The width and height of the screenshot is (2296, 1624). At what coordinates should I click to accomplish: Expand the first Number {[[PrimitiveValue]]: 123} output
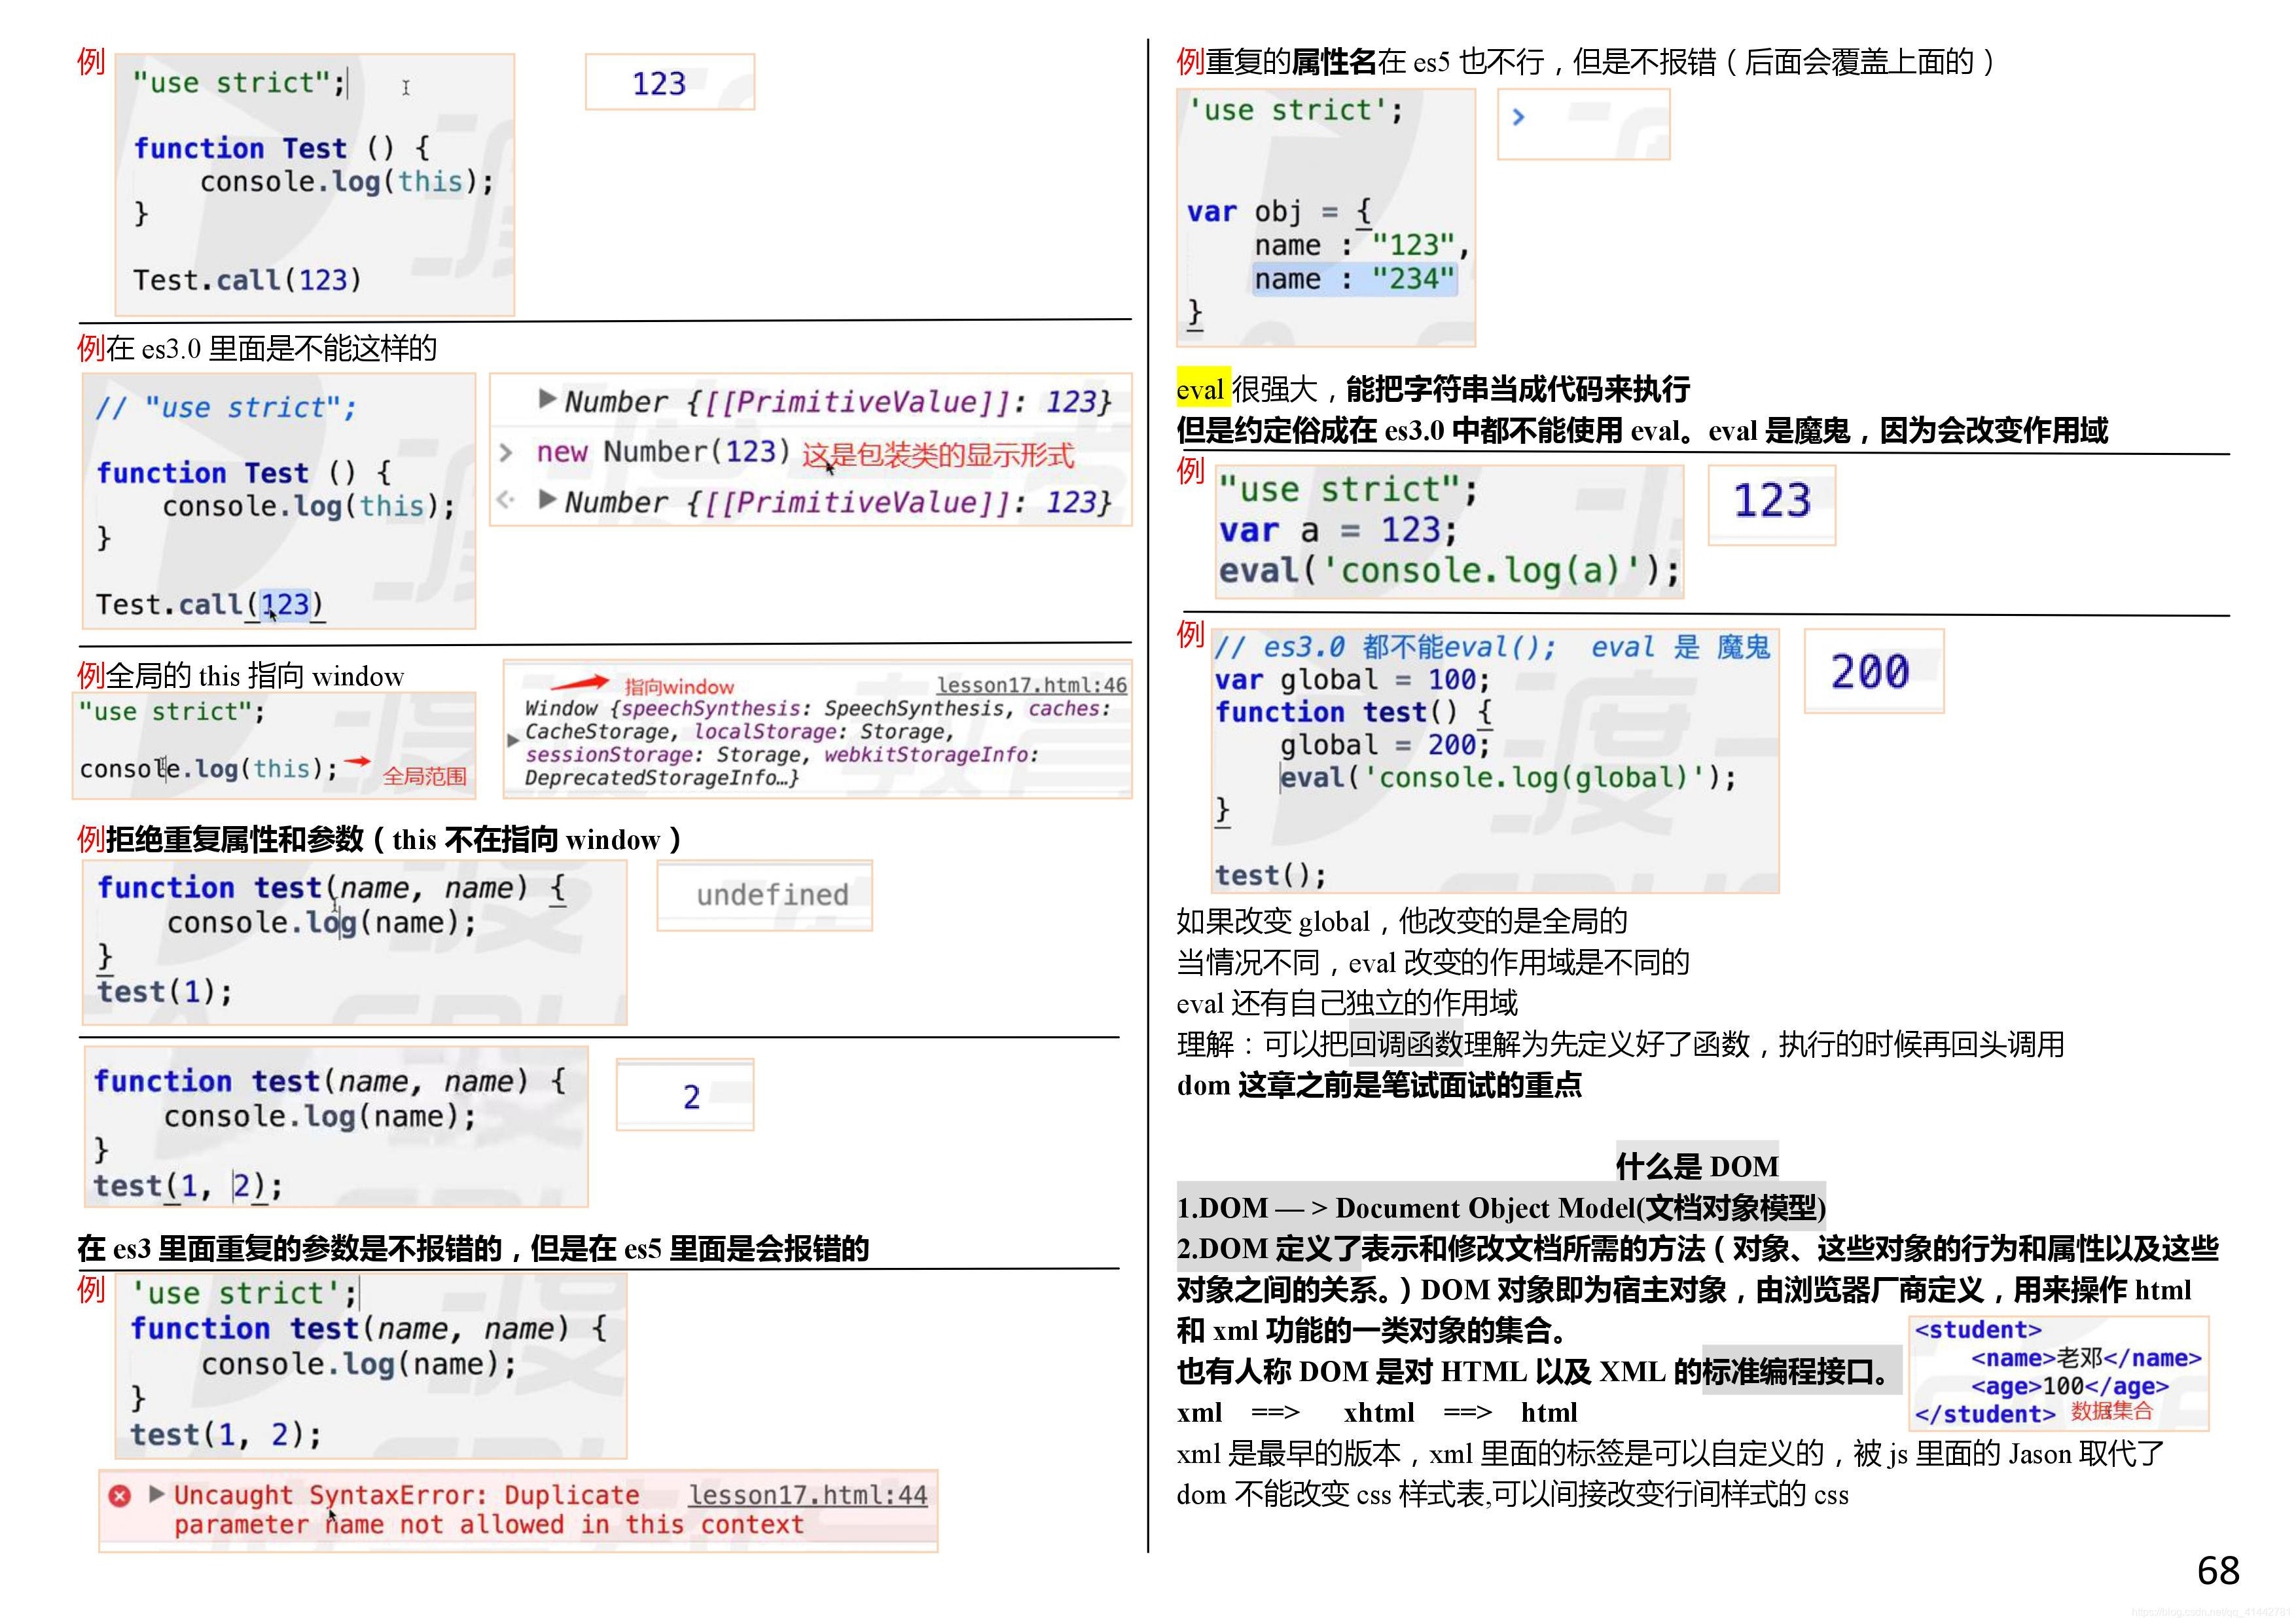[x=547, y=399]
